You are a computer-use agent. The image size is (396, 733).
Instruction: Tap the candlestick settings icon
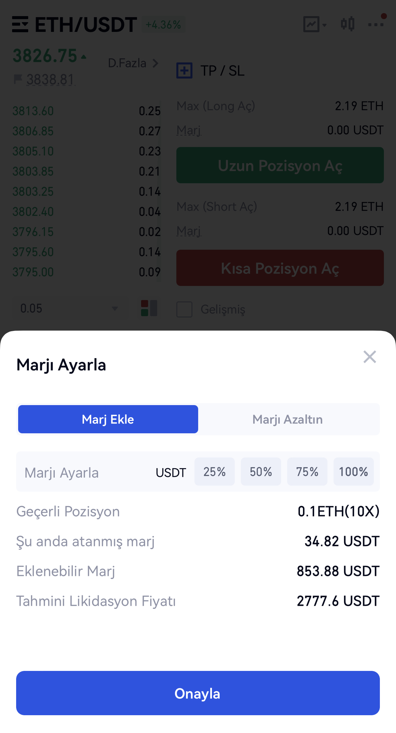coord(347,24)
